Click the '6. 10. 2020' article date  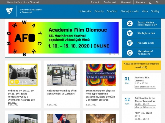click(91, 105)
